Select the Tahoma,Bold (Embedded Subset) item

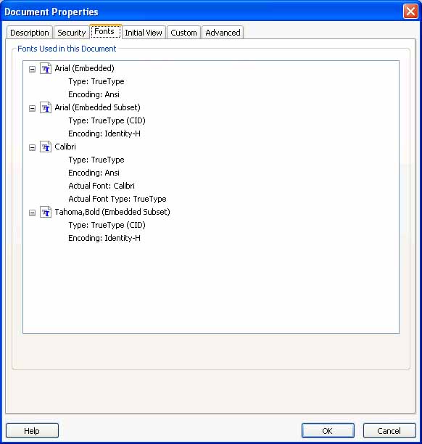coord(112,212)
